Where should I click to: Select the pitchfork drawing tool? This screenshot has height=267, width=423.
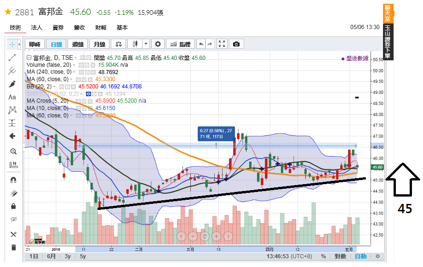pos(12,71)
